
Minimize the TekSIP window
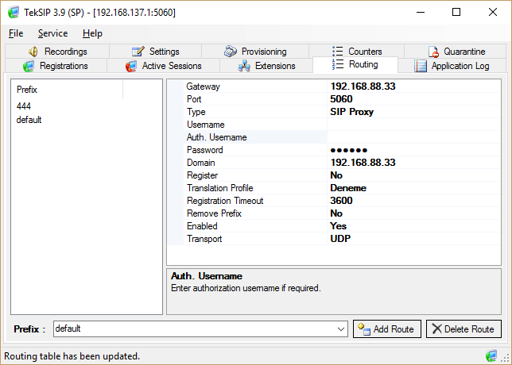[421, 12]
